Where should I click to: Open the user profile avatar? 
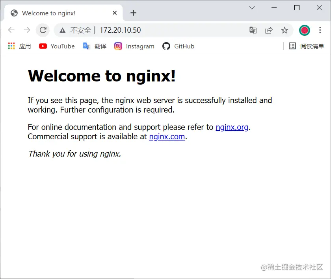coord(304,30)
